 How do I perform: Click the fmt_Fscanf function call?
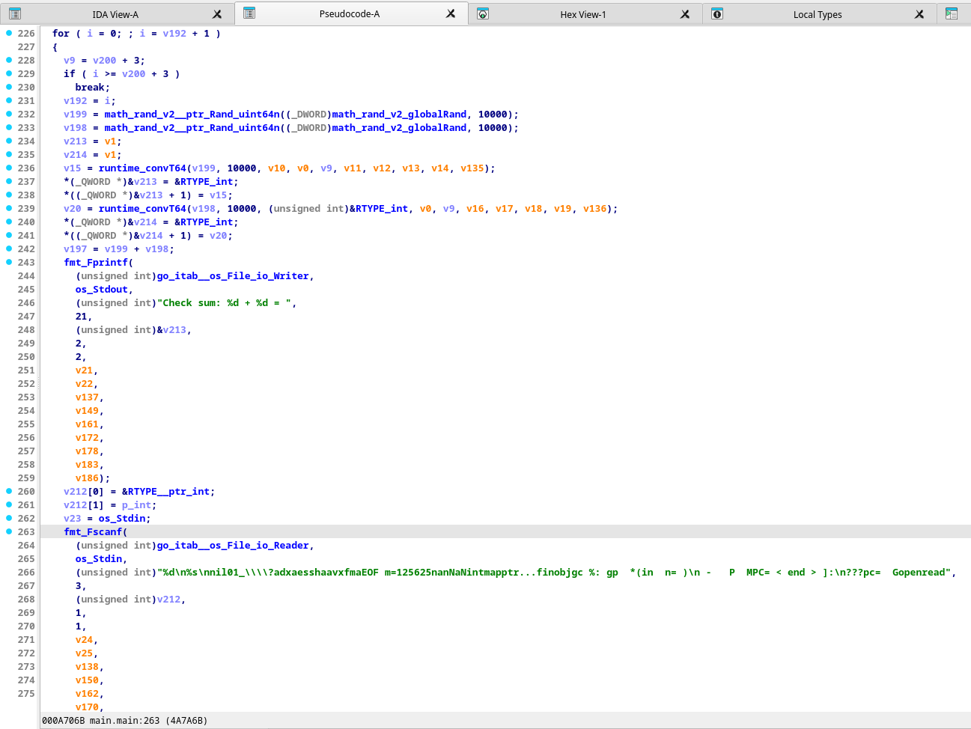point(93,532)
